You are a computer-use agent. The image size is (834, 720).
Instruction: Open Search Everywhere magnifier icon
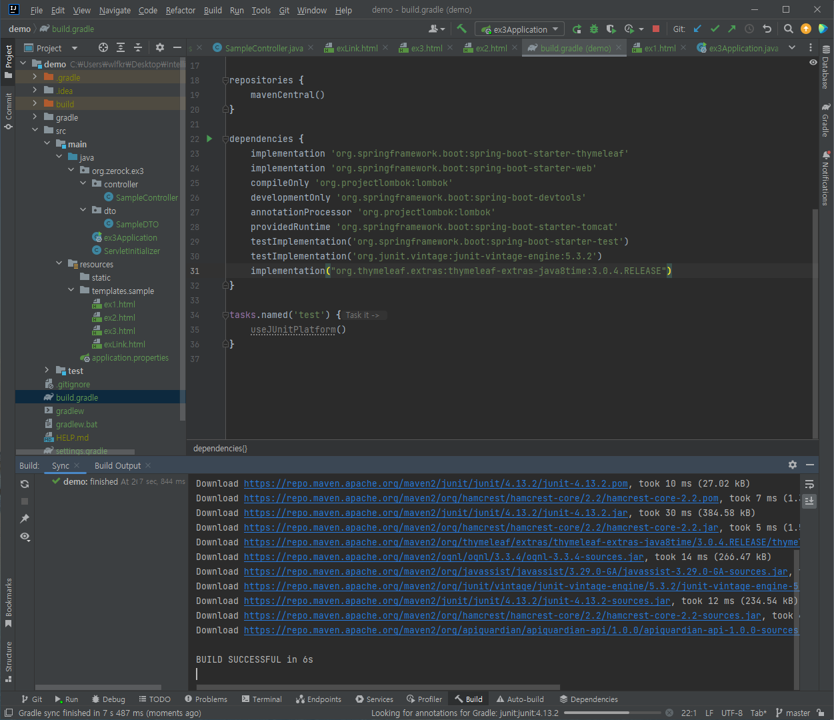789,29
